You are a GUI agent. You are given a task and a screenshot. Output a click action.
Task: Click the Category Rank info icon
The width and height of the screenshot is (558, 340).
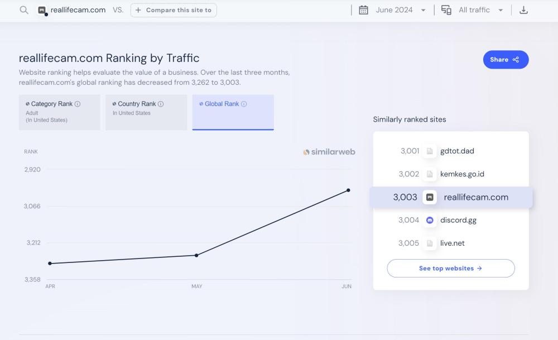(x=78, y=104)
